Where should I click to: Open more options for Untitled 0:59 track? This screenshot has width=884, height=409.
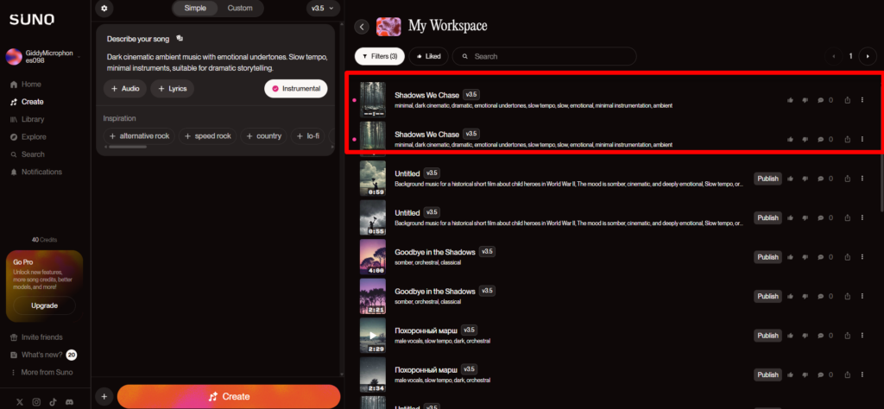pos(862,179)
